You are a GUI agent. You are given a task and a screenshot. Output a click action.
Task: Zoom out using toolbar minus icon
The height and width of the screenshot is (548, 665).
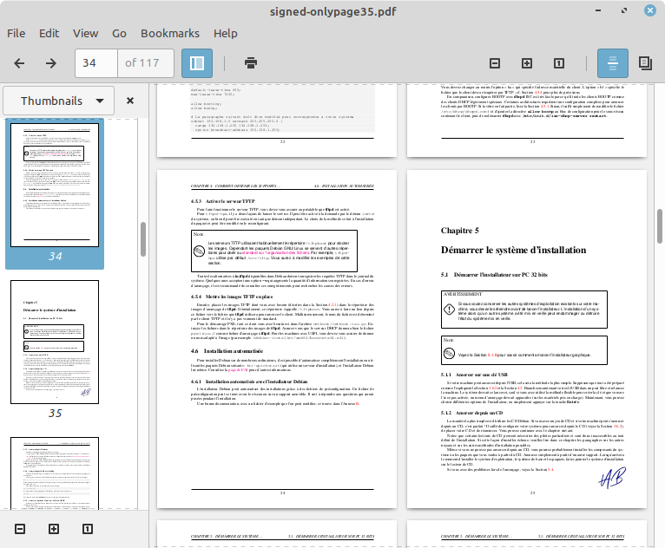(x=495, y=63)
